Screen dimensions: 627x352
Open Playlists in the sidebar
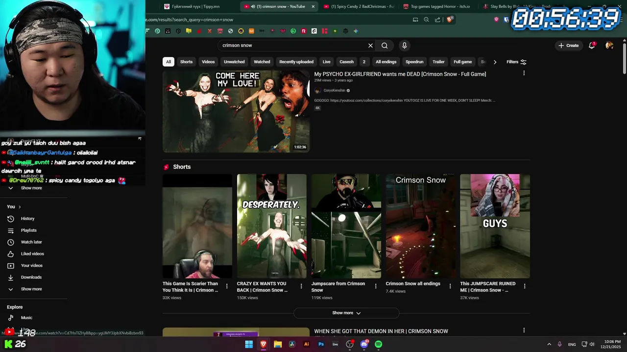[x=28, y=230]
